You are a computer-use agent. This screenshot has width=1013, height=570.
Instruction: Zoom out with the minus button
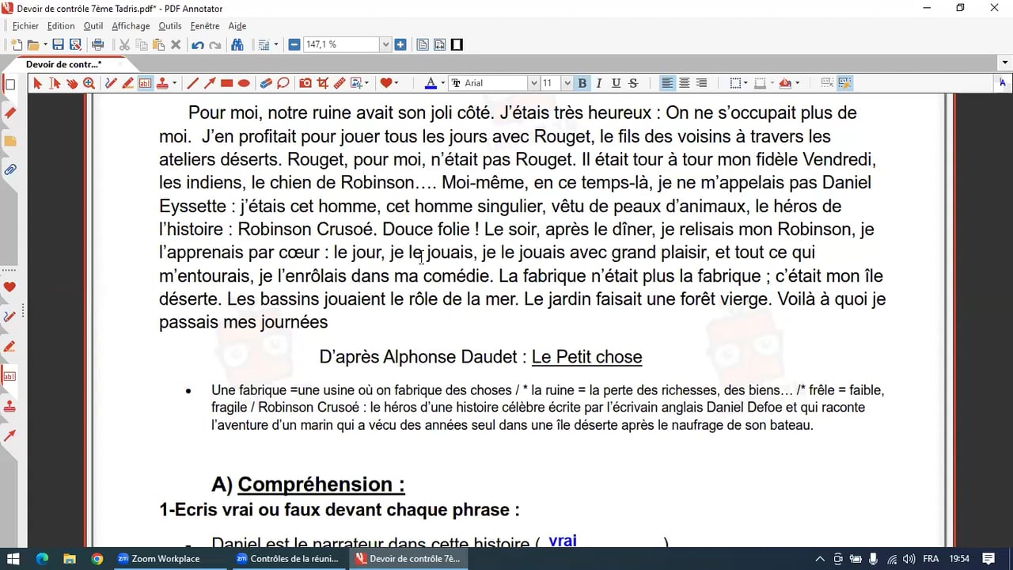pyautogui.click(x=294, y=45)
